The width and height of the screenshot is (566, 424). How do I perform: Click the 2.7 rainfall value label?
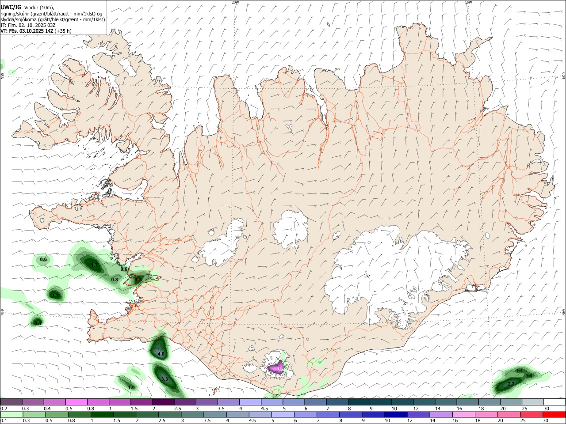pos(511,384)
